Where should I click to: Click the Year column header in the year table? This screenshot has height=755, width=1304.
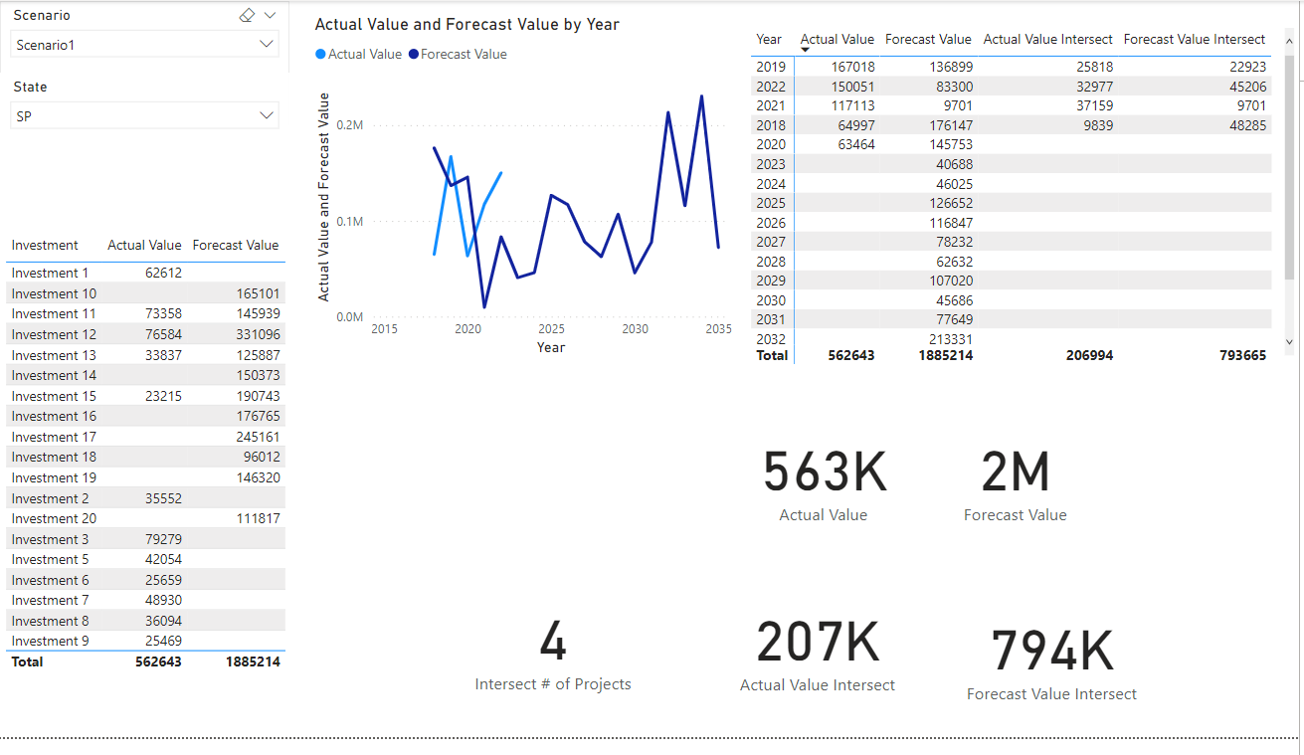[769, 40]
